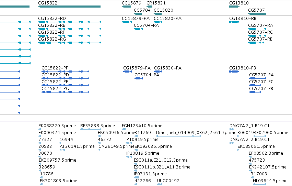Click protein CG15822-PE
Screen dimensions: 292x186
click(x=65, y=85)
